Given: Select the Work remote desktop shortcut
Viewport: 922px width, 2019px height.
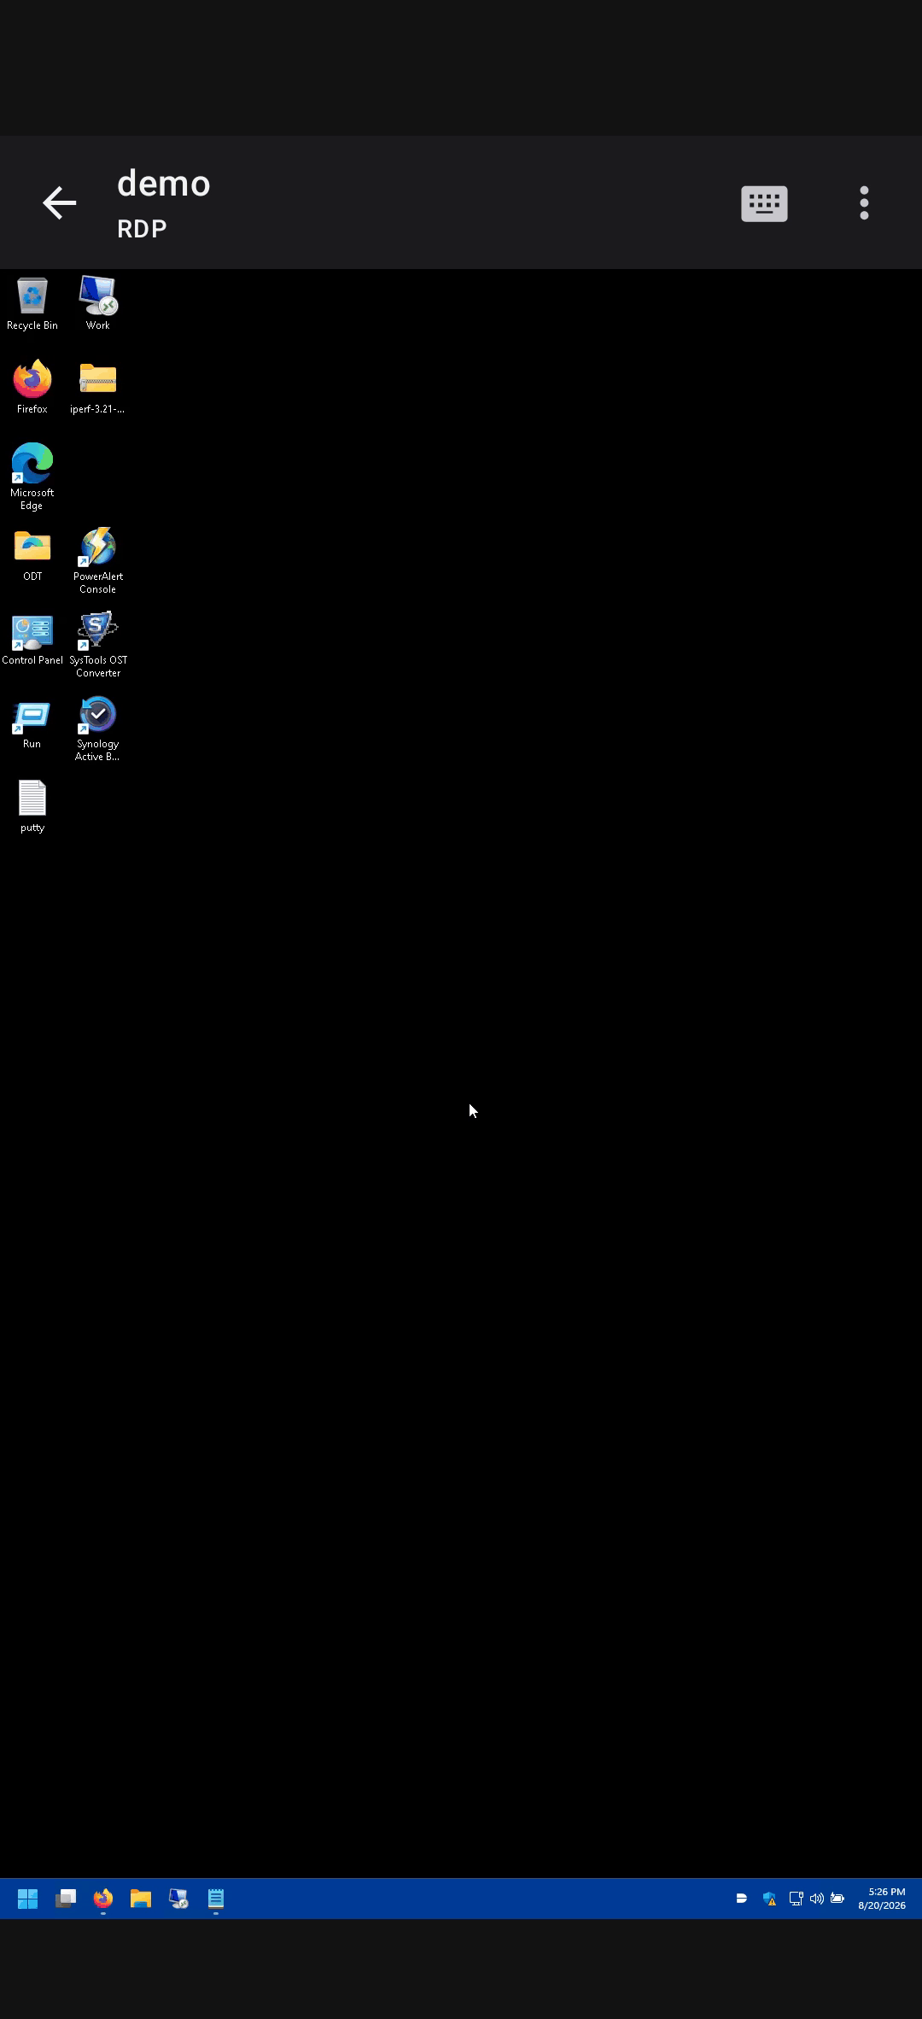Looking at the screenshot, I should tap(98, 304).
